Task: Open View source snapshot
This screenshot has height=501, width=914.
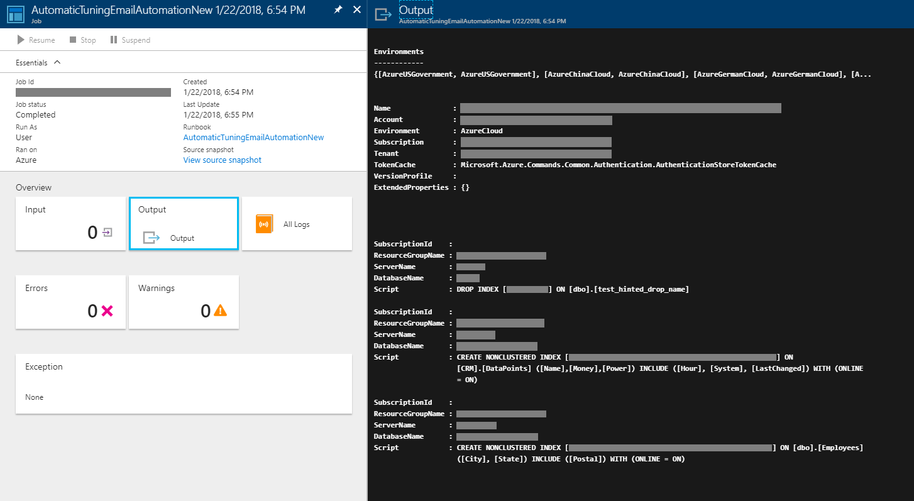Action: (222, 160)
